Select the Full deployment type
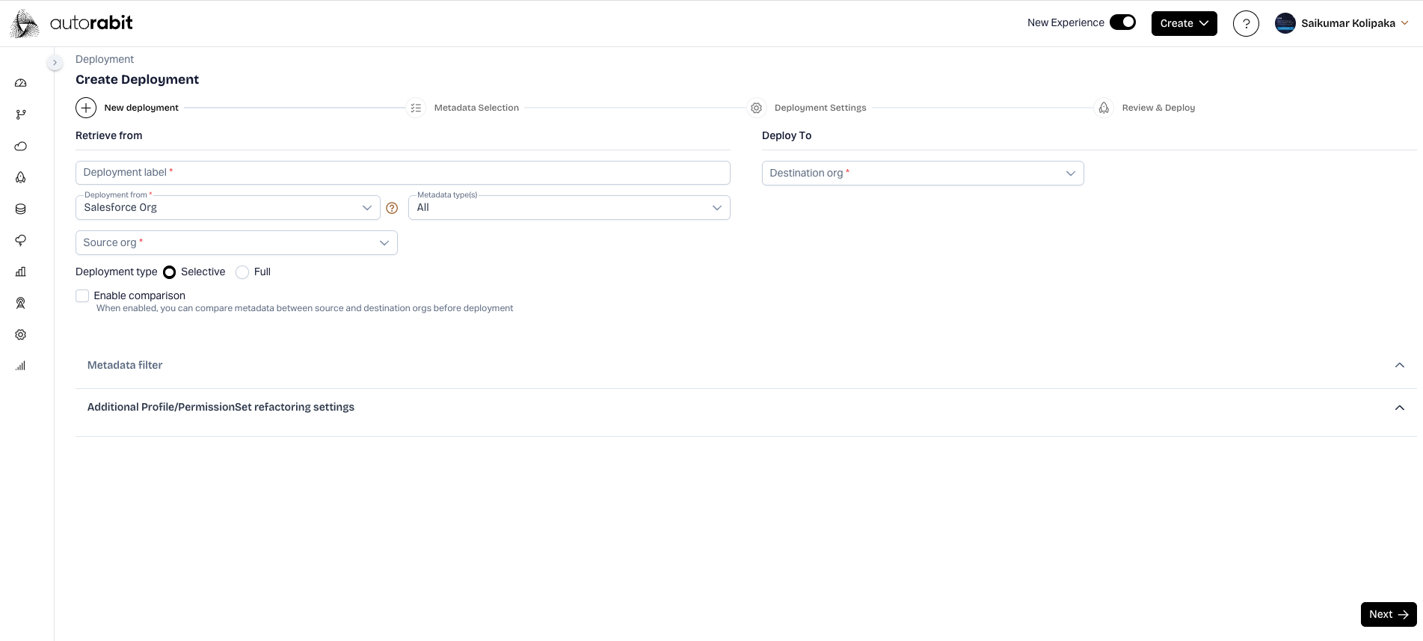Viewport: 1423px width, 641px height. (242, 272)
